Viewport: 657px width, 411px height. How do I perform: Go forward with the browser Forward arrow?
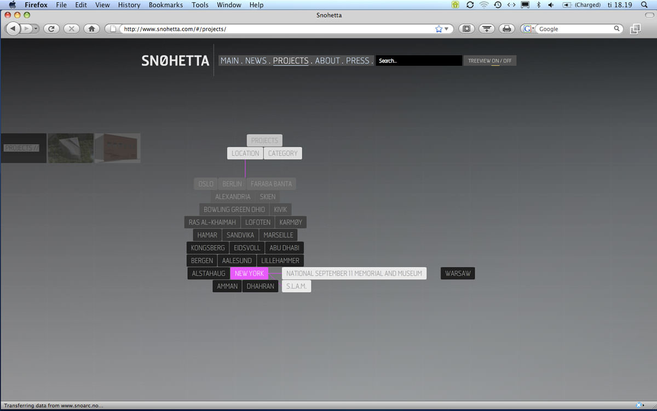[26, 28]
